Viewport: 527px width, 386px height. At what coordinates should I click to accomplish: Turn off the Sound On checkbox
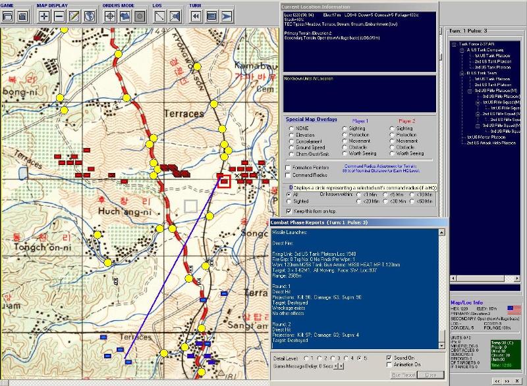tap(389, 358)
